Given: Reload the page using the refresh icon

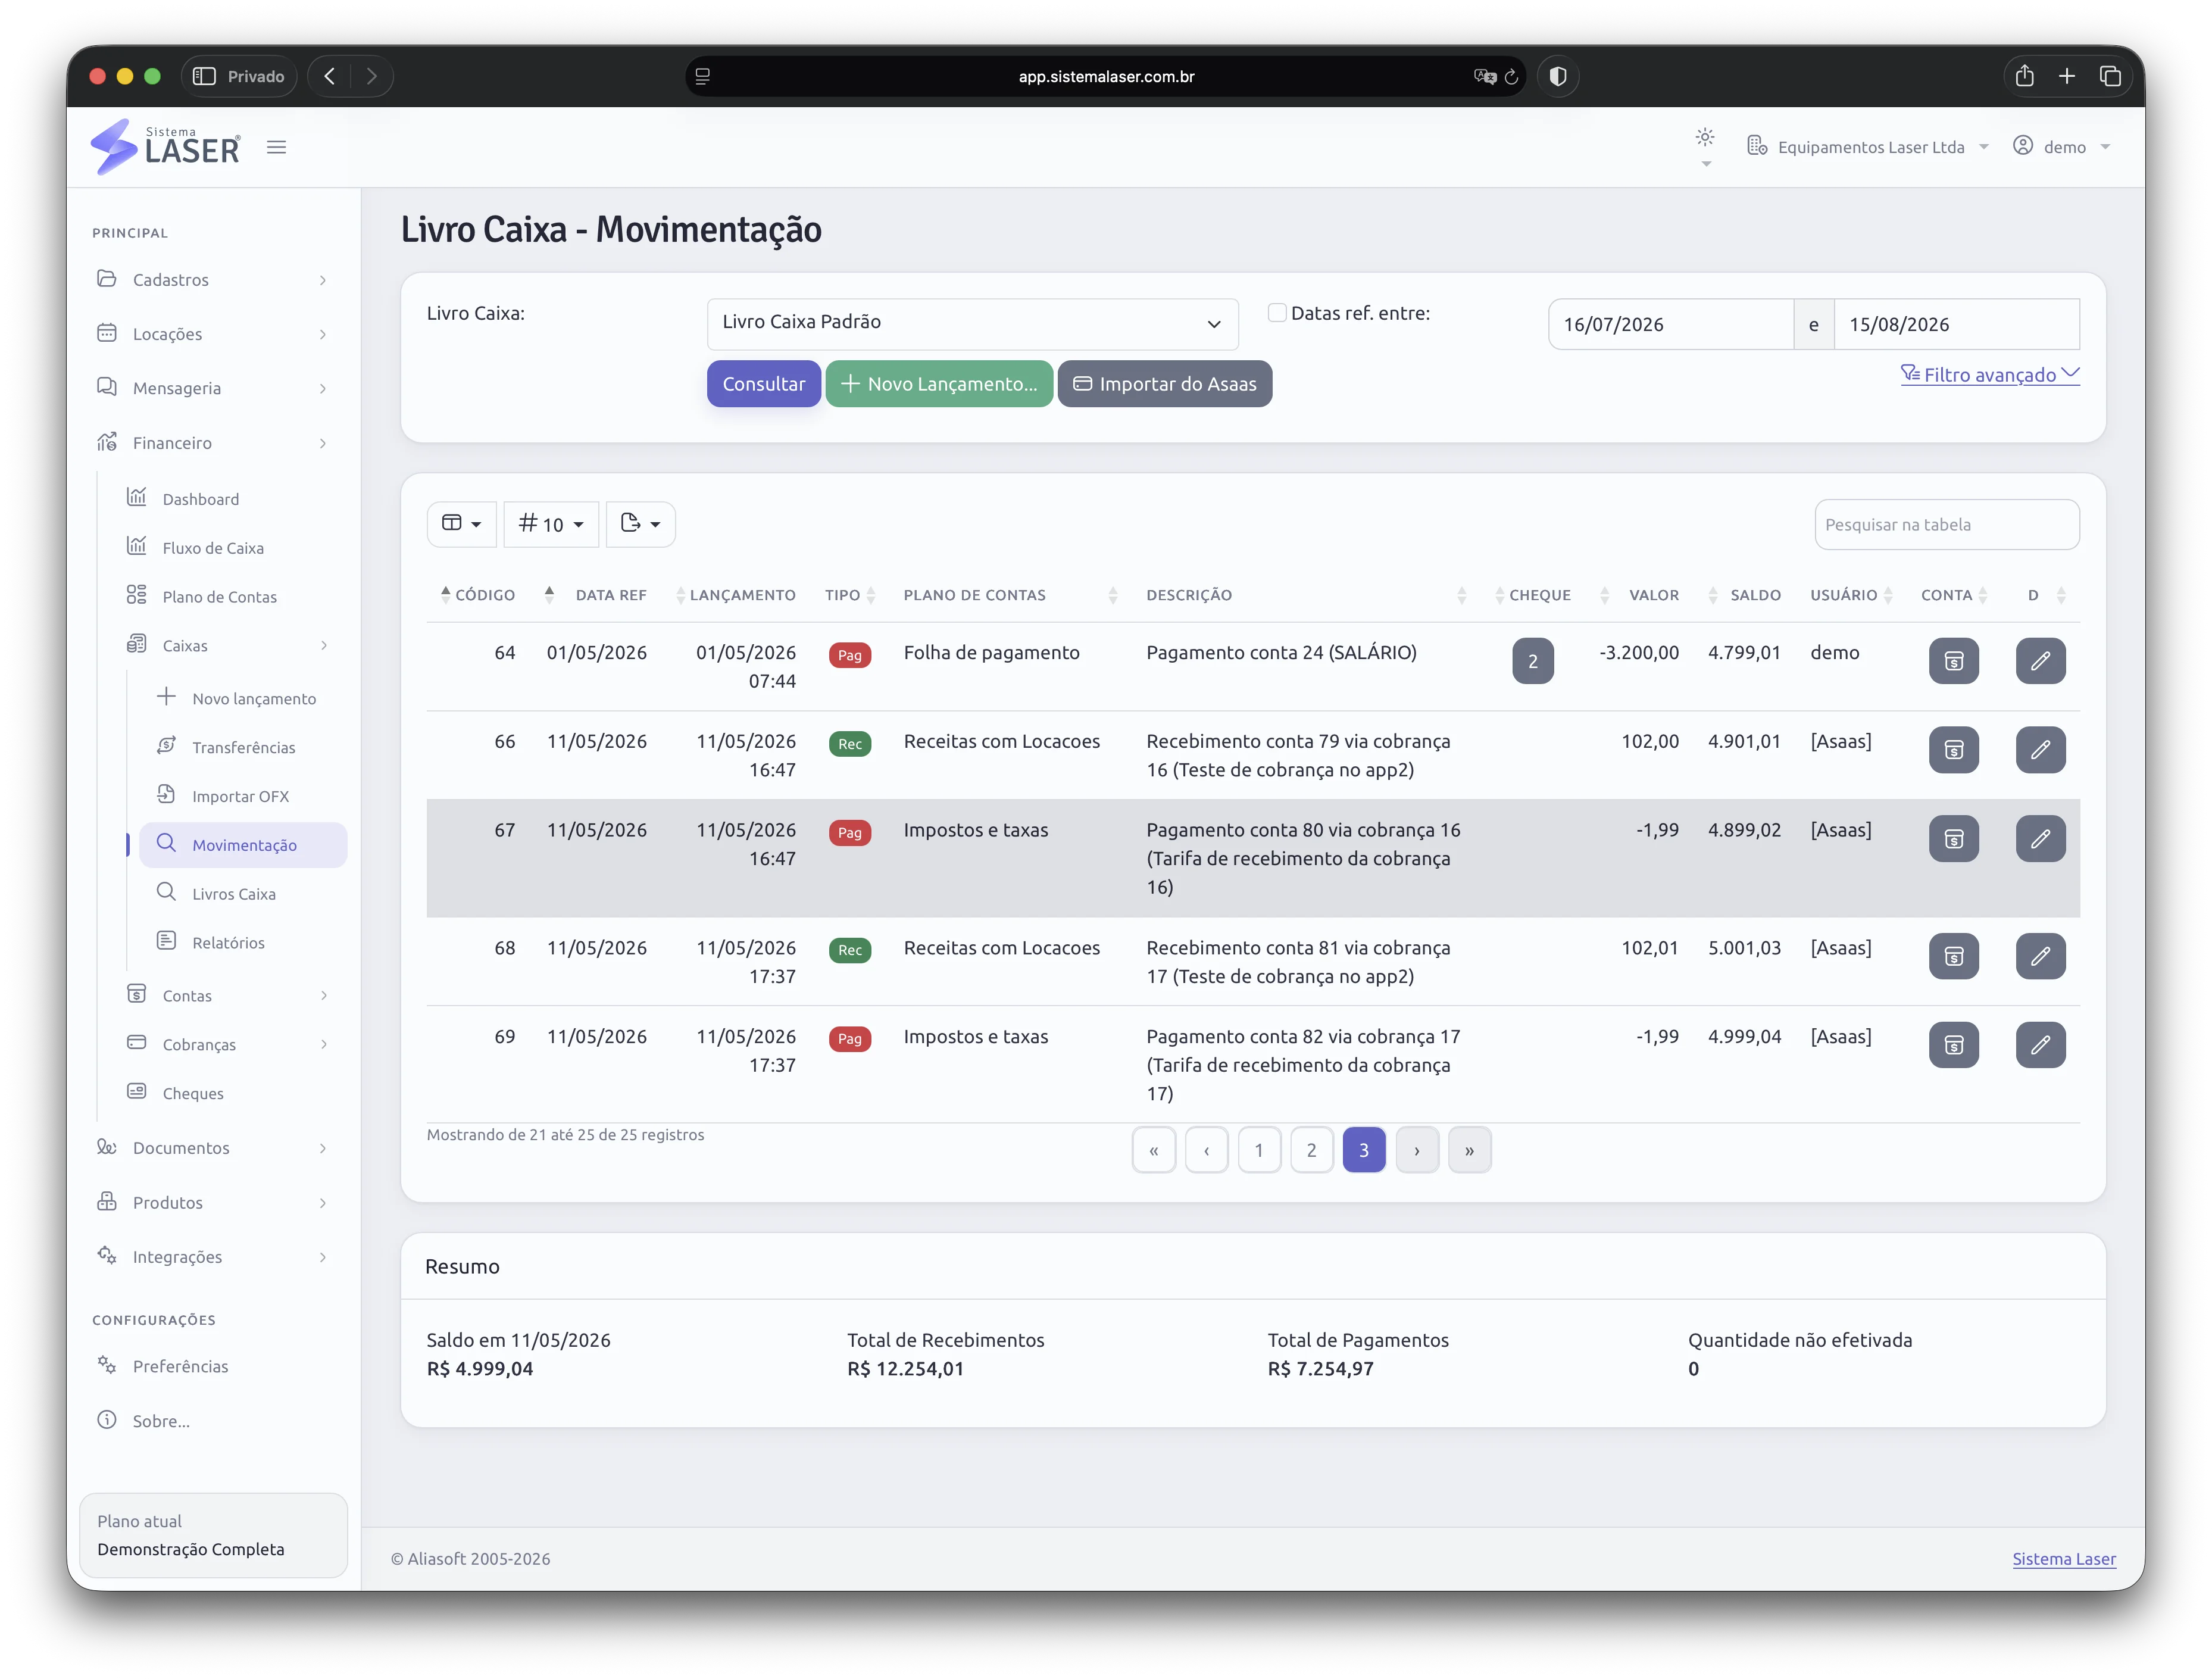Looking at the screenshot, I should (x=1511, y=76).
